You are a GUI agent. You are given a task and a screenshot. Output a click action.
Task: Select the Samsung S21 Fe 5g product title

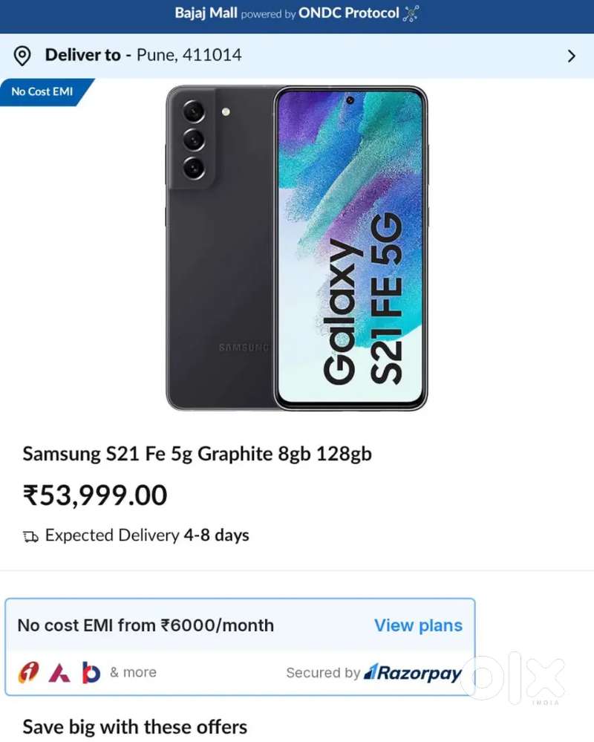[197, 454]
